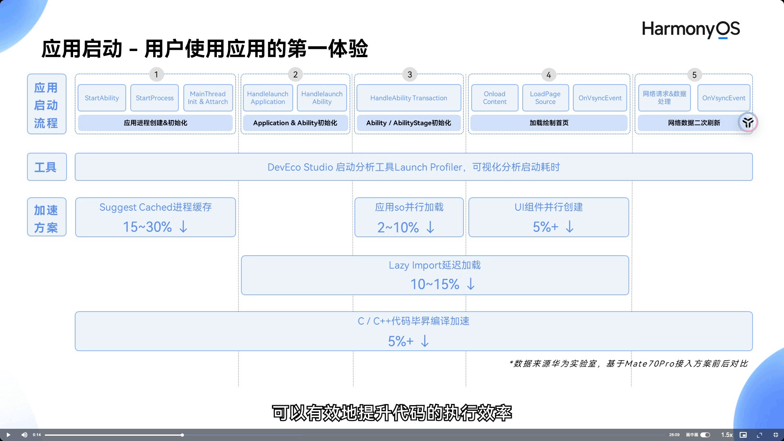
Task: Click the floating round Y logo icon
Action: pyautogui.click(x=748, y=122)
